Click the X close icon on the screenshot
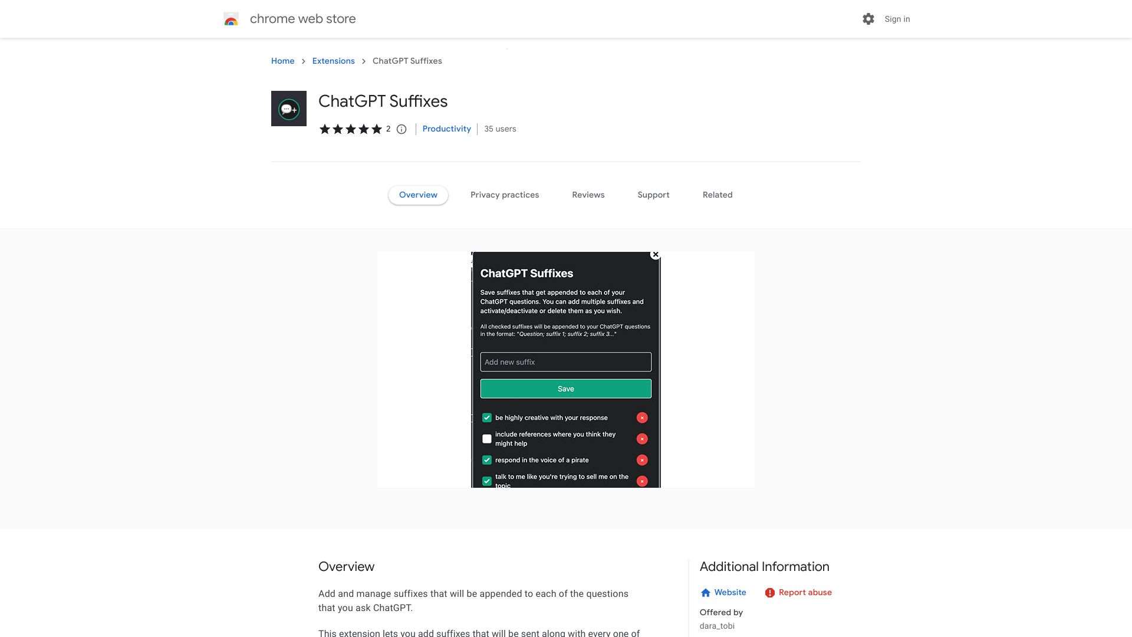This screenshot has width=1132, height=637. (x=655, y=255)
